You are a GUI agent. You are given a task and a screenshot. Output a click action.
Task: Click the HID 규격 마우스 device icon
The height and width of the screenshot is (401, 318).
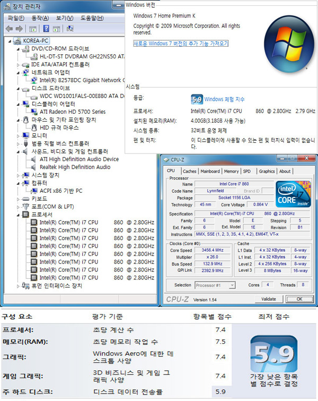[34, 127]
